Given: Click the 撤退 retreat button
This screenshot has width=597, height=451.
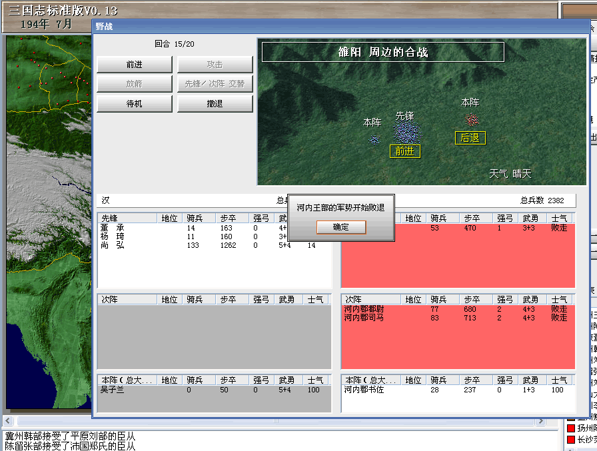Looking at the screenshot, I should 214,104.
